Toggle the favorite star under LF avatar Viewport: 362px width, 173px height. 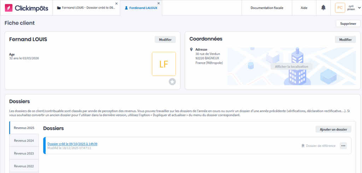click(172, 82)
